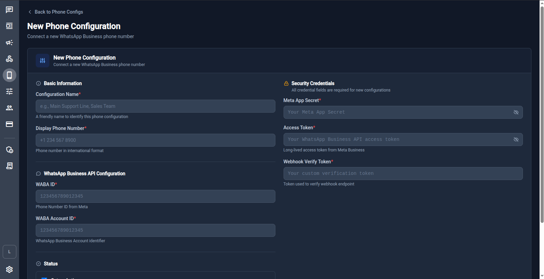Click the WABA ID input field
544x279 pixels.
[155, 196]
